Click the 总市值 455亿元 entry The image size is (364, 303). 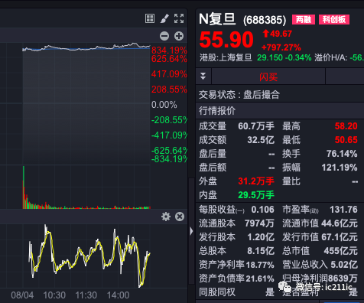point(320,251)
